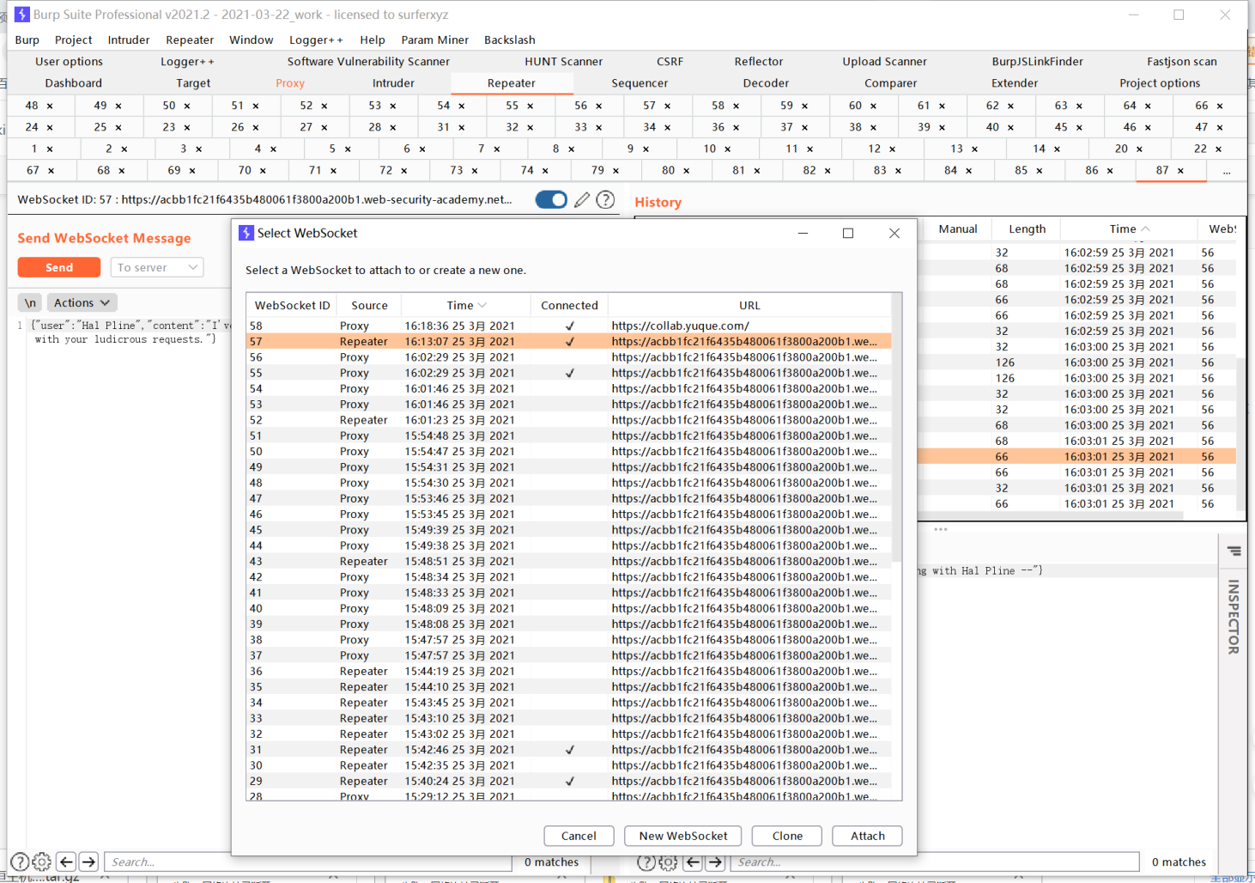Open left search settings gear icon
Viewport: 1255px width, 883px height.
[x=41, y=862]
